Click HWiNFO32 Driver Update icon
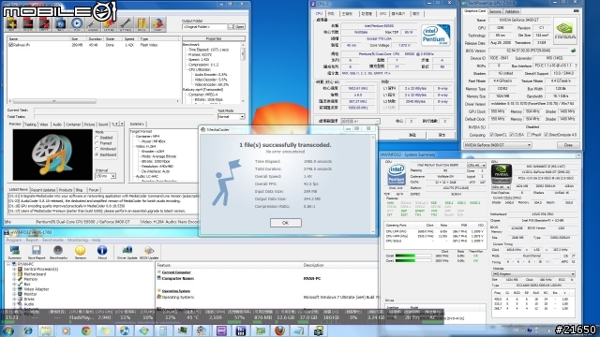 tap(127, 252)
